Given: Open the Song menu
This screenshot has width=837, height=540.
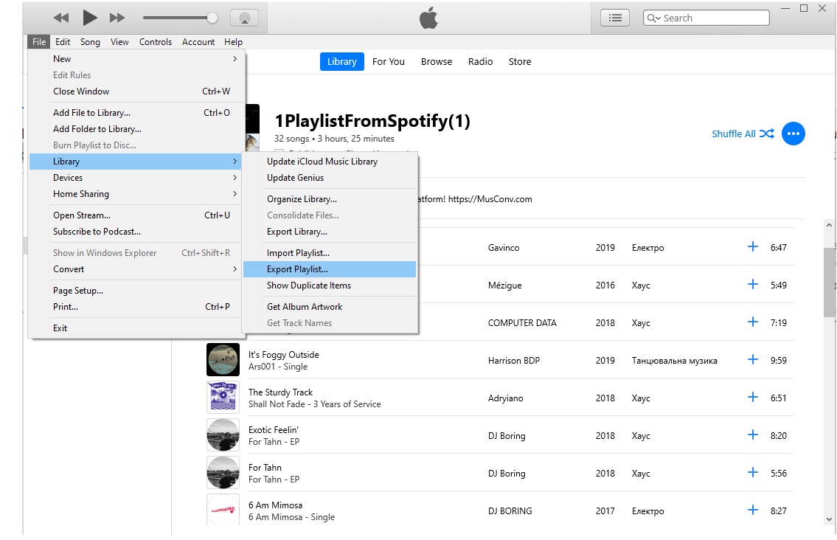Looking at the screenshot, I should click(x=90, y=41).
